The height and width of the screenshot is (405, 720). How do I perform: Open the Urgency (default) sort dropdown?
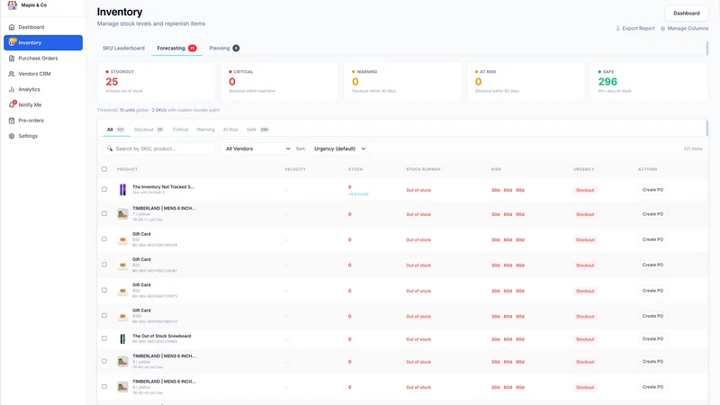pos(339,148)
